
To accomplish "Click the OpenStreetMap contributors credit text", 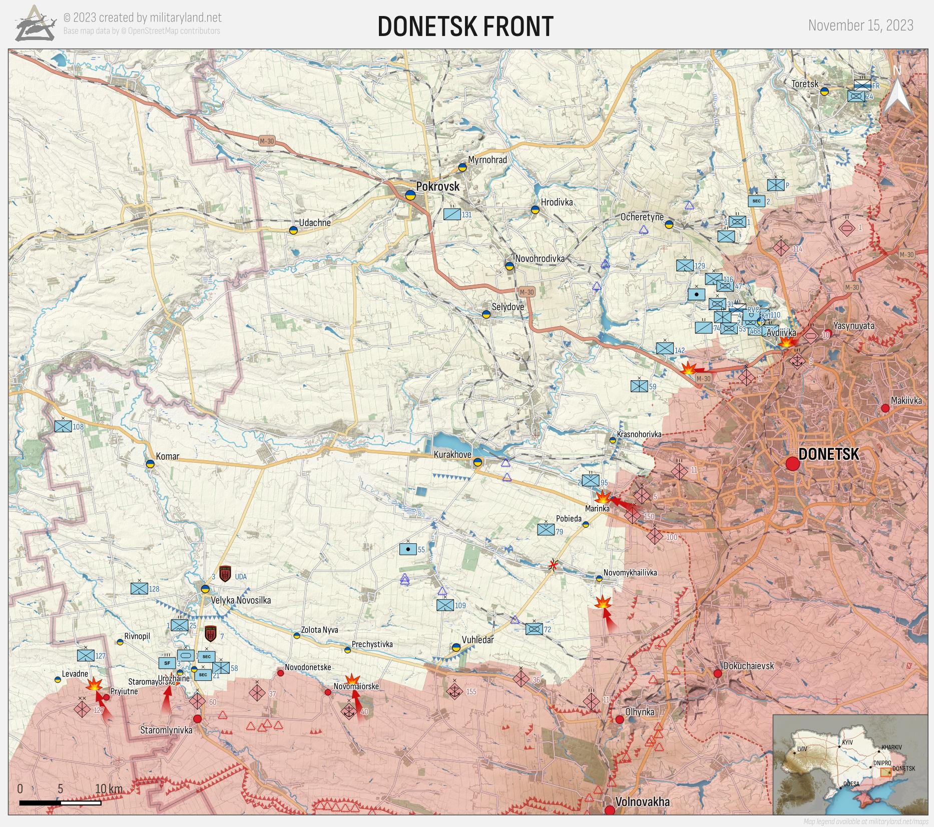I will 142,31.
